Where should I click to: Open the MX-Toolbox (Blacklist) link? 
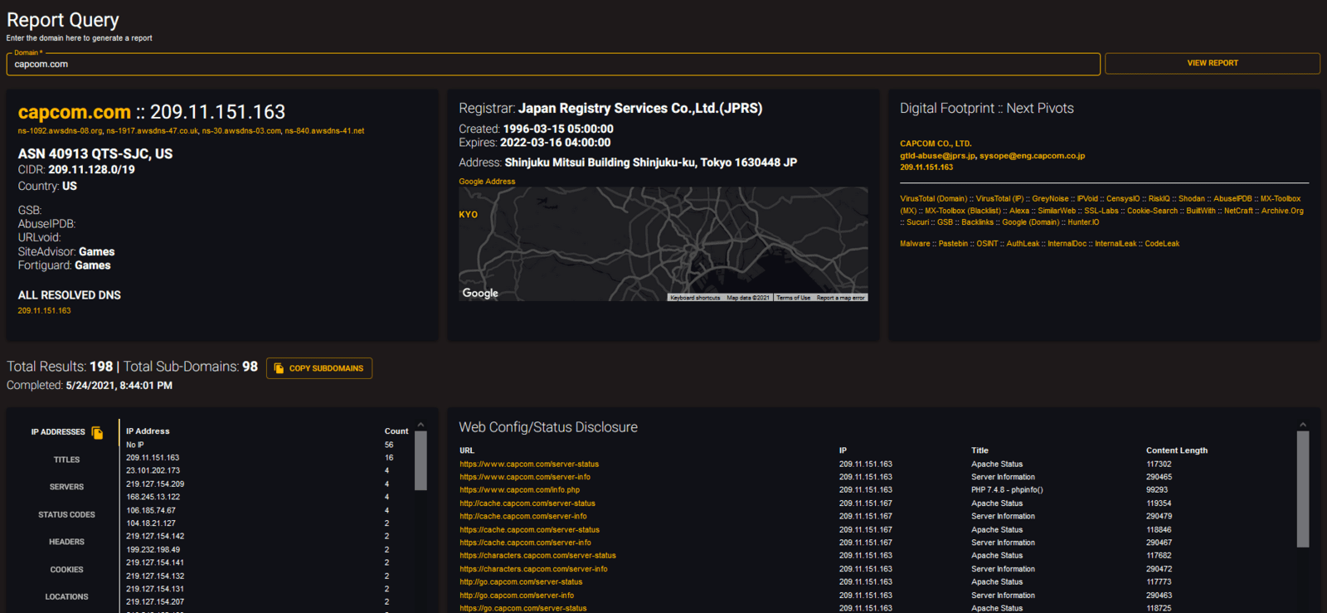(963, 211)
